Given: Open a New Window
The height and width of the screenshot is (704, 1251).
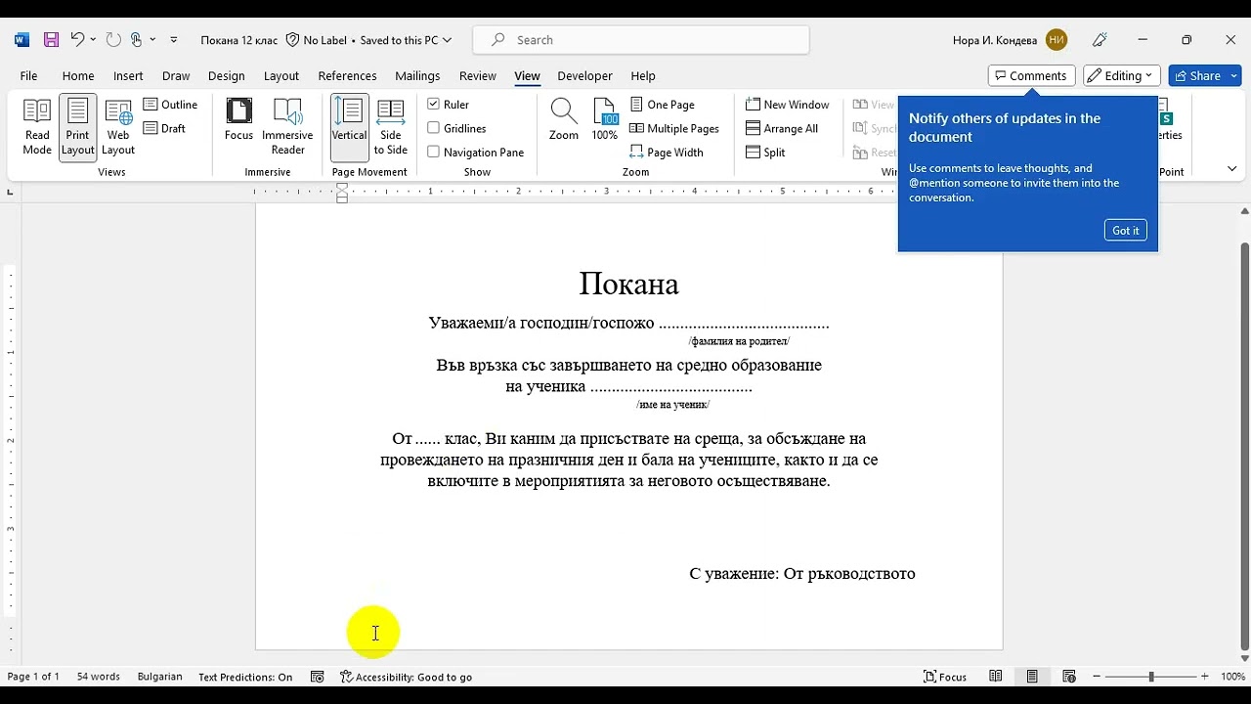Looking at the screenshot, I should pos(787,105).
